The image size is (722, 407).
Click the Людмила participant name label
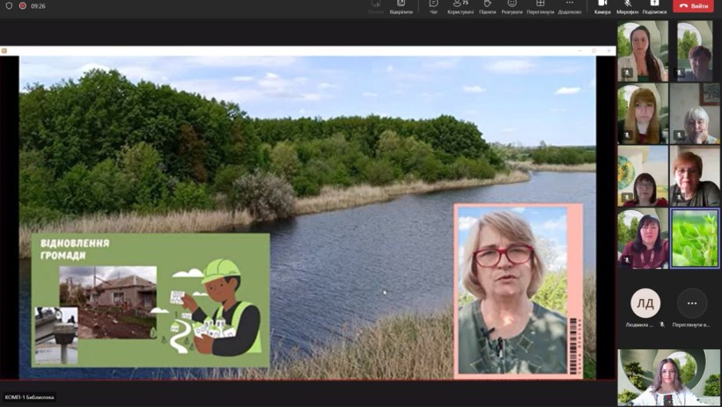coord(639,324)
